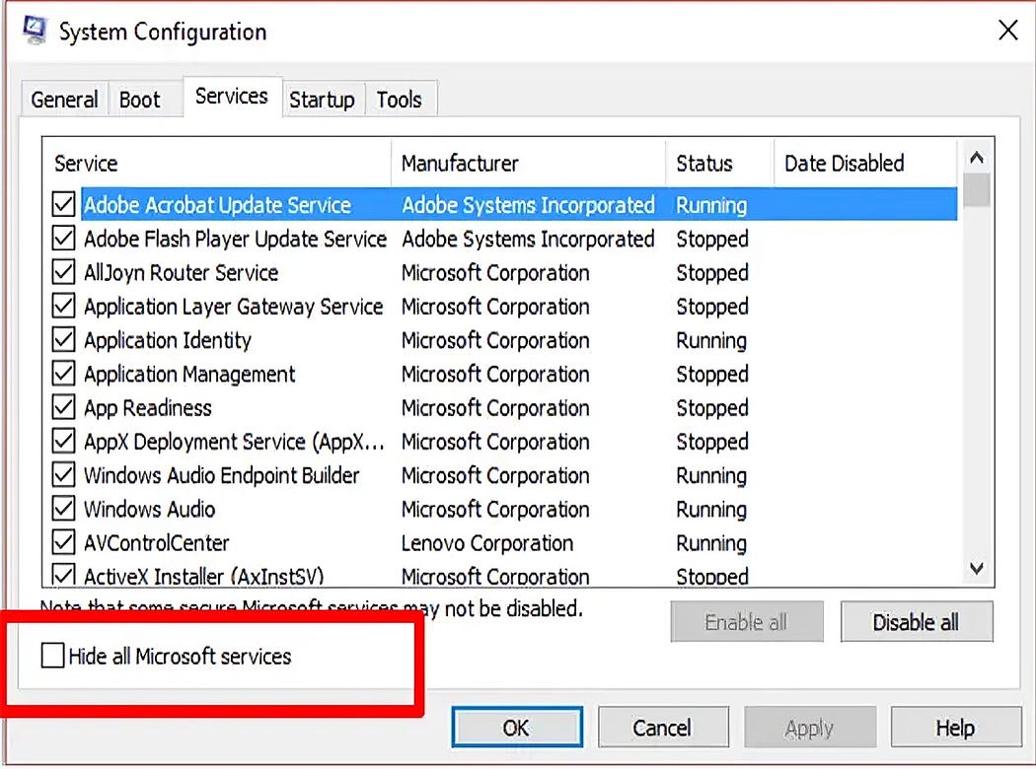
Task: Click the Disable all button
Action: coord(916,622)
